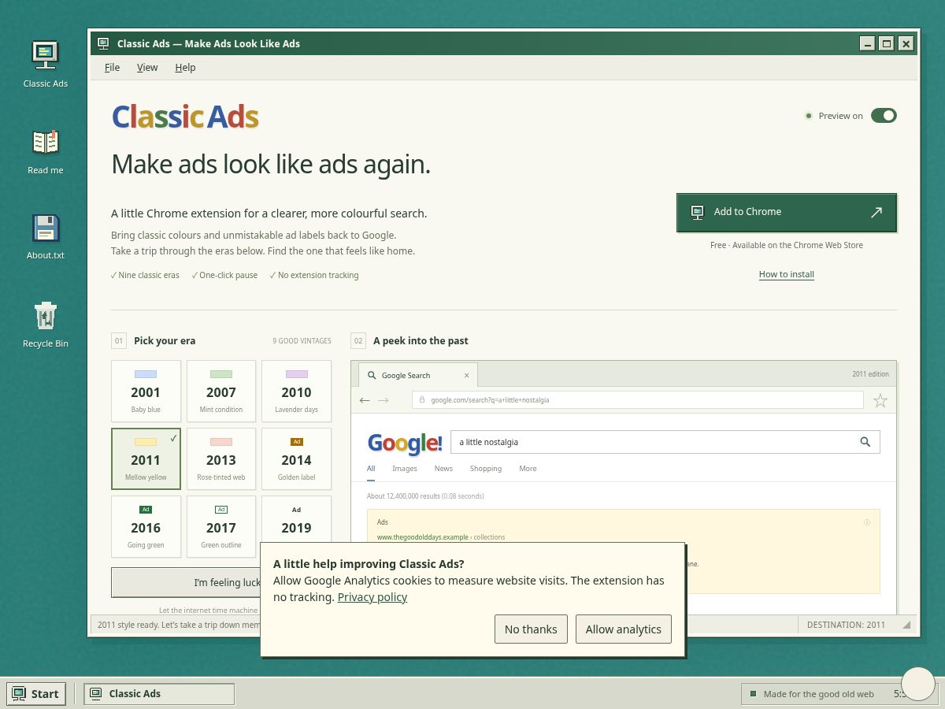This screenshot has height=709, width=945.
Task: Switch to the News tab
Action: coord(443,469)
